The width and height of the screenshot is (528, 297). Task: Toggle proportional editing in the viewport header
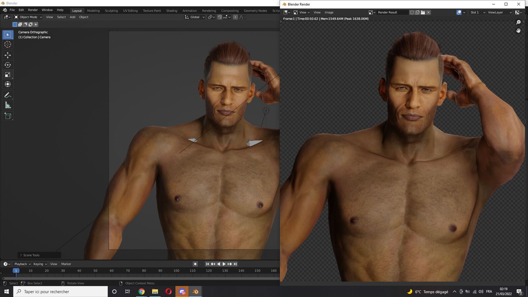(x=235, y=17)
